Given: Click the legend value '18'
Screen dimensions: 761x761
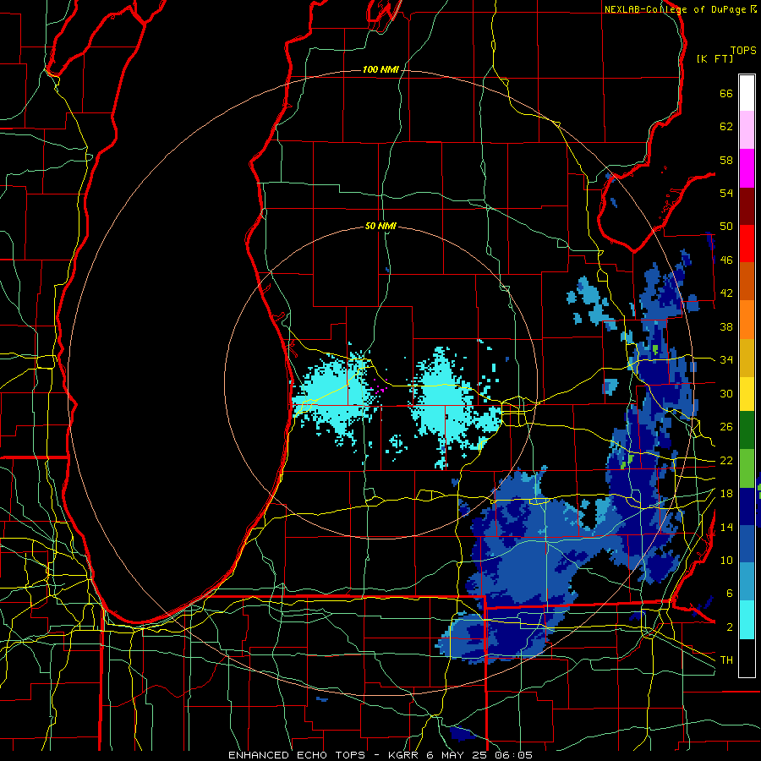Looking at the screenshot, I should pyautogui.click(x=726, y=494).
